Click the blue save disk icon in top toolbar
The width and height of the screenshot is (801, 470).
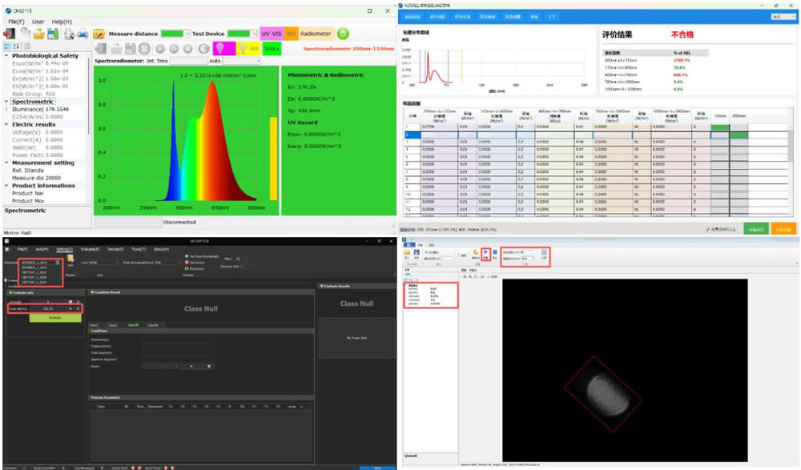53,34
